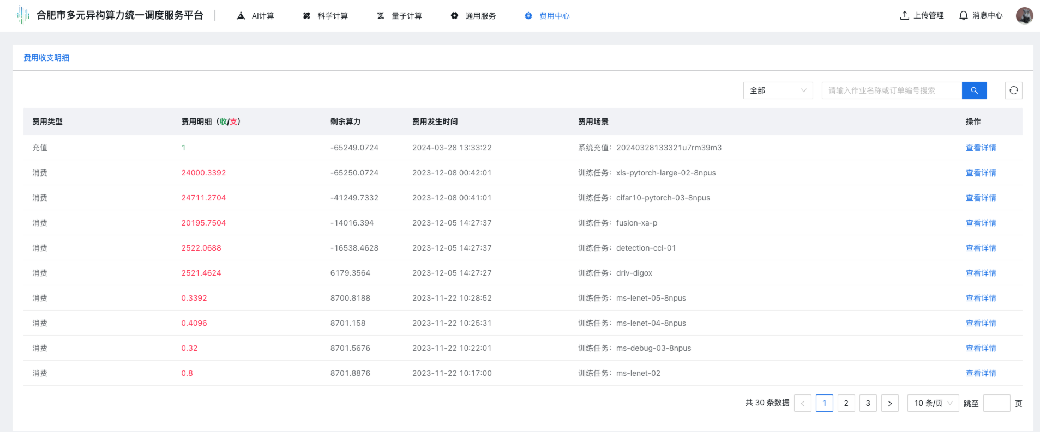Viewport: 1040px width, 432px height.
Task: Click the refresh icon button
Action: pyautogui.click(x=1013, y=90)
